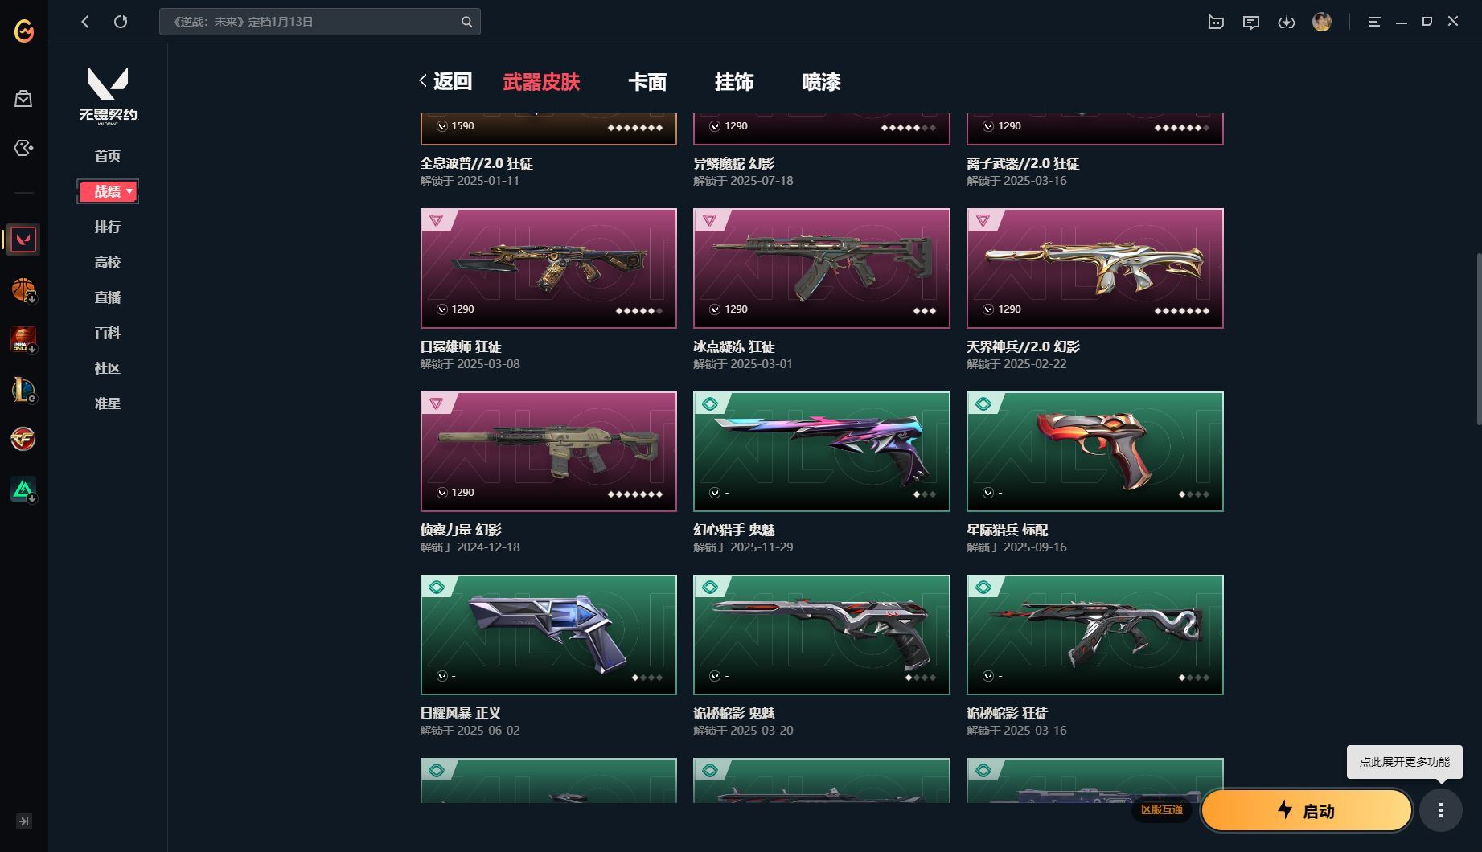Expand the collapsed sidebar arrow at bottom-left
Screen dimensions: 1482x852
[x=23, y=821]
